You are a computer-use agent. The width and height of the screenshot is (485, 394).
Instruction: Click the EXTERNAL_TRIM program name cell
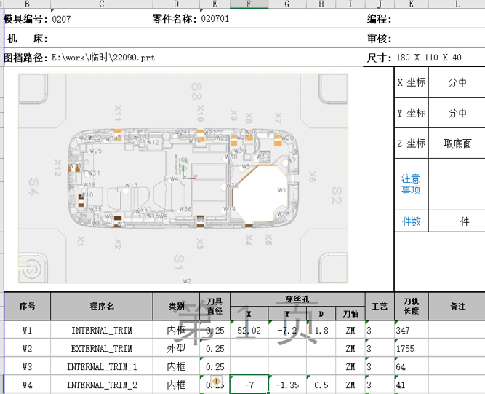pyautogui.click(x=102, y=348)
